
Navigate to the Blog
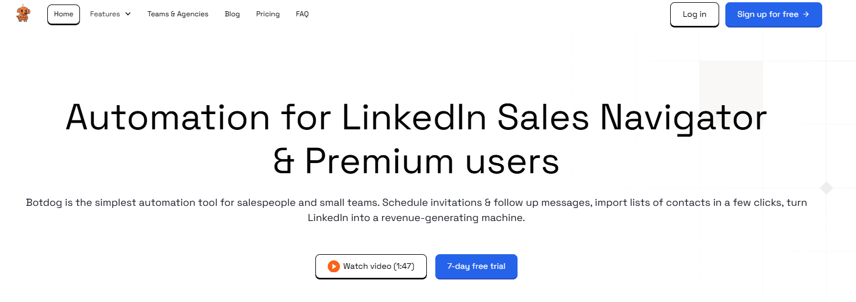pyautogui.click(x=232, y=14)
